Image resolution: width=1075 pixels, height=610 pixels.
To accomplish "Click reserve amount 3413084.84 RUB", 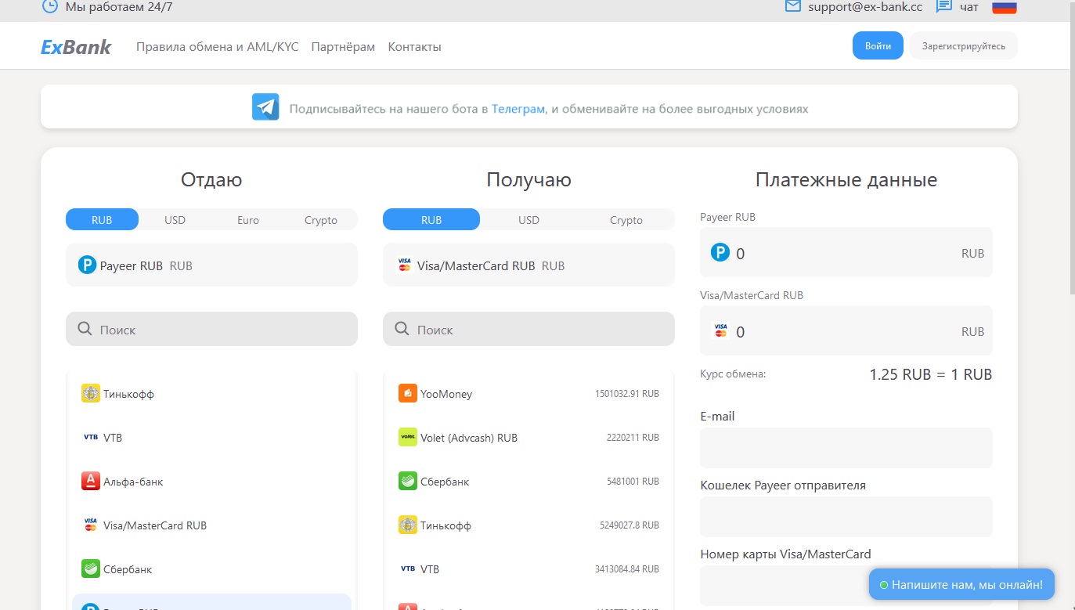I will (x=627, y=569).
